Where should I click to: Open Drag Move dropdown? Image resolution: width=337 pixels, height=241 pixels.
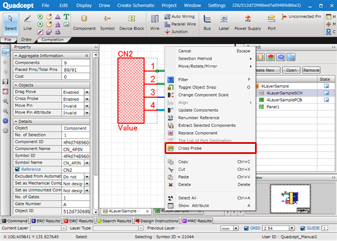87,92
